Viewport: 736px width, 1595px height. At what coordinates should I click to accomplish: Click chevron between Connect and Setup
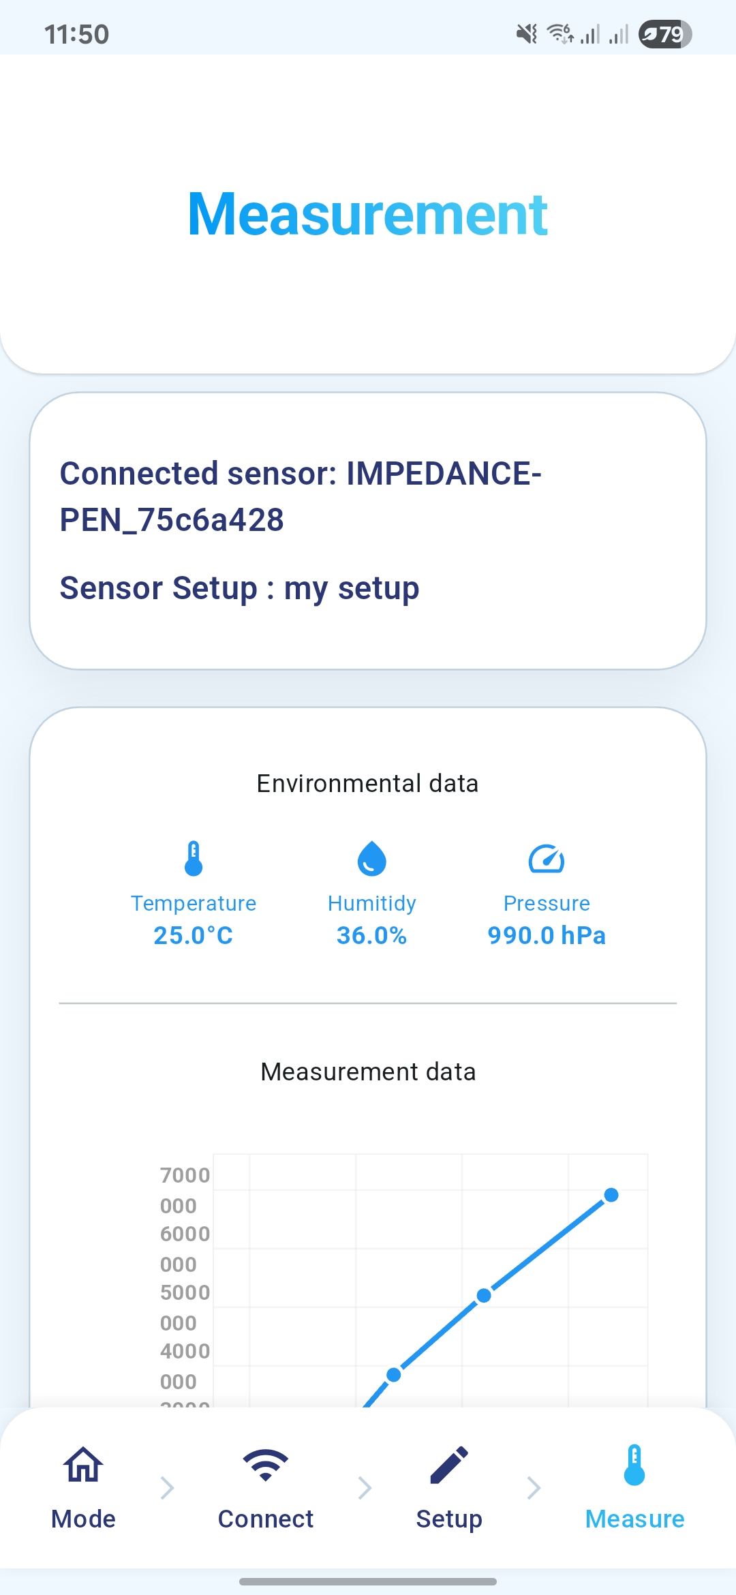click(365, 1488)
